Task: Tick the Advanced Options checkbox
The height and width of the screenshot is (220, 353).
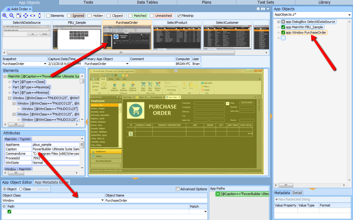Action: [178, 189]
